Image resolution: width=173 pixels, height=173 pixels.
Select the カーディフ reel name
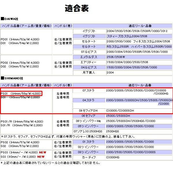[x=89, y=157]
